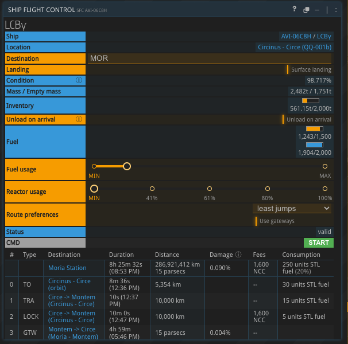Open the least jumps route preference dropdown
This screenshot has width=348, height=344.
click(x=292, y=209)
